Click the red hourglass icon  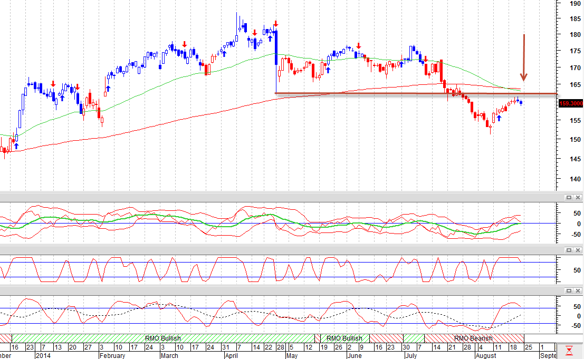coord(569,351)
